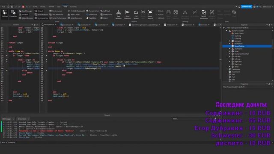Expand Left Arm in Explorer
This screenshot has width=274, height=154.
click(x=229, y=56)
